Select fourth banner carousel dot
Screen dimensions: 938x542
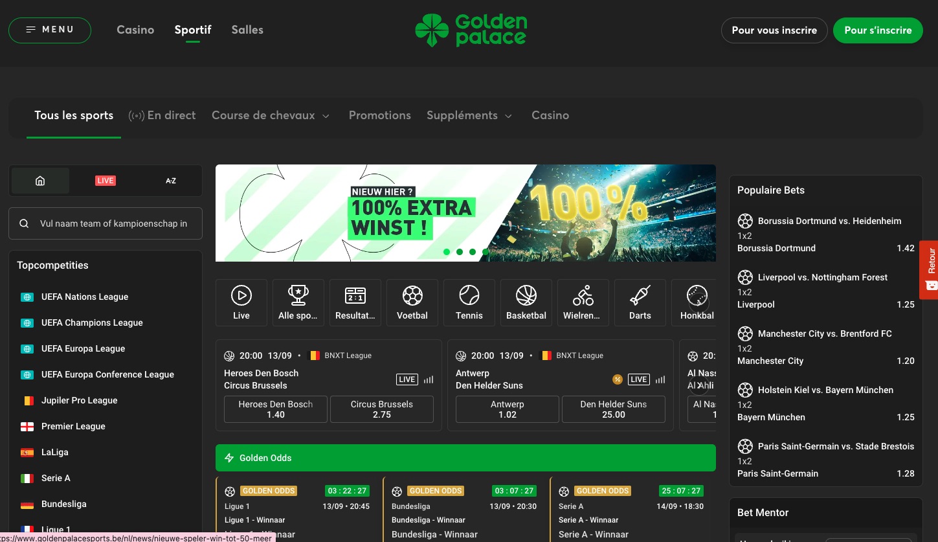[x=486, y=252]
